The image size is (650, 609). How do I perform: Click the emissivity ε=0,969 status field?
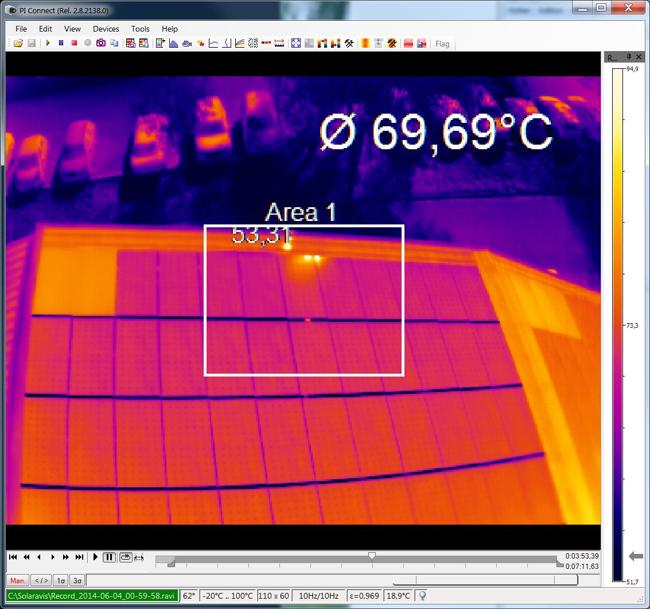365,596
